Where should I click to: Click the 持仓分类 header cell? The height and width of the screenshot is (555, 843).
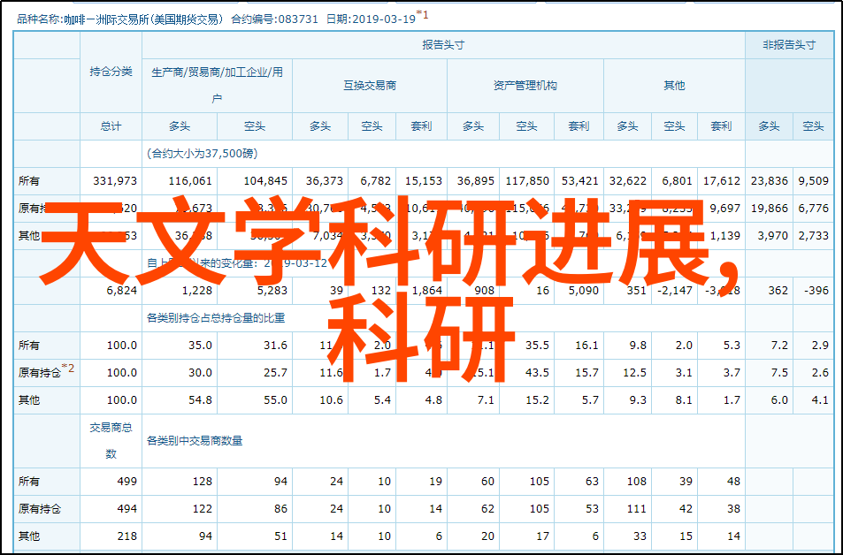point(111,72)
